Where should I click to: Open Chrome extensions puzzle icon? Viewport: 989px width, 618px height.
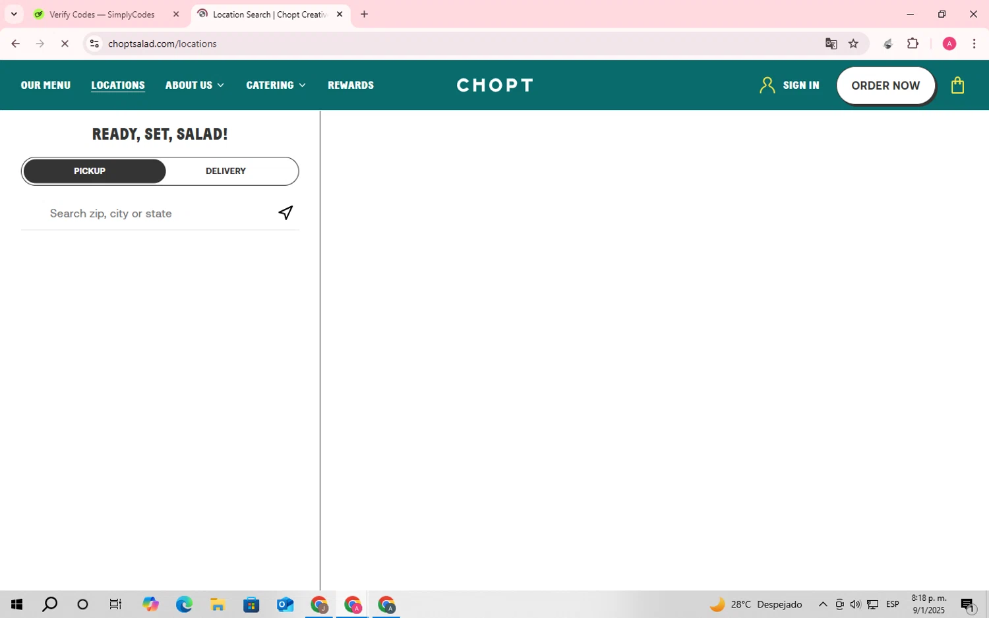(x=913, y=43)
